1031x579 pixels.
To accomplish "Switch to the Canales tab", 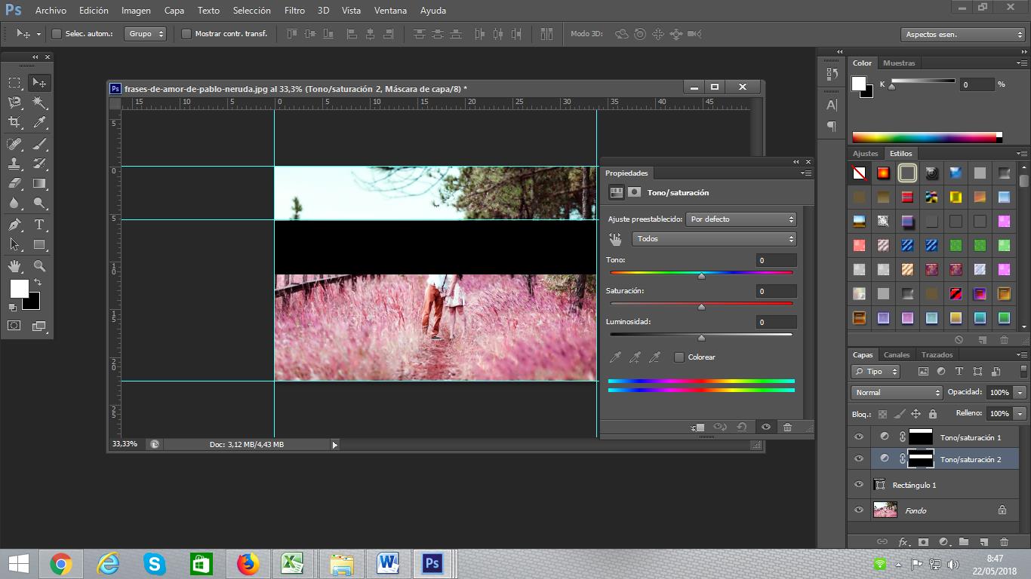I will coord(897,355).
